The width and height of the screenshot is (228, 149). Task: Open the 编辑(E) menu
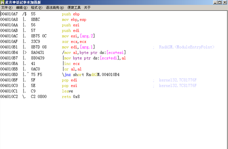(x=22, y=8)
